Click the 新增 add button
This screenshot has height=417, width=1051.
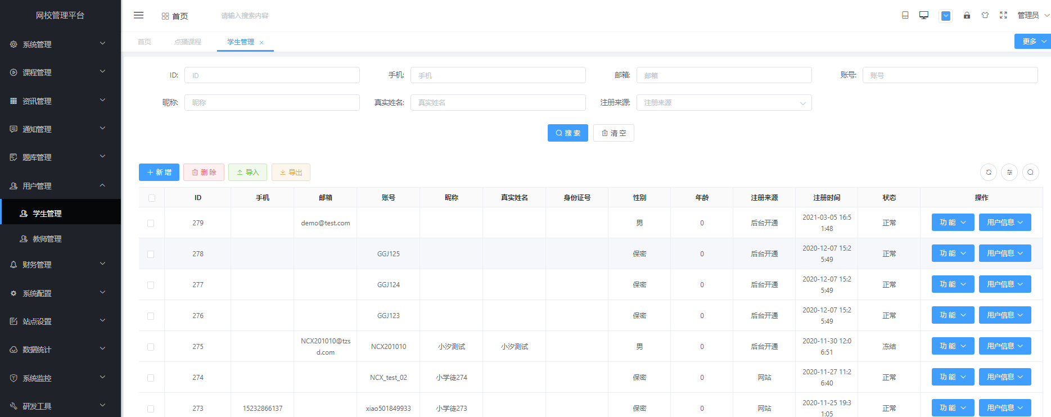point(159,172)
